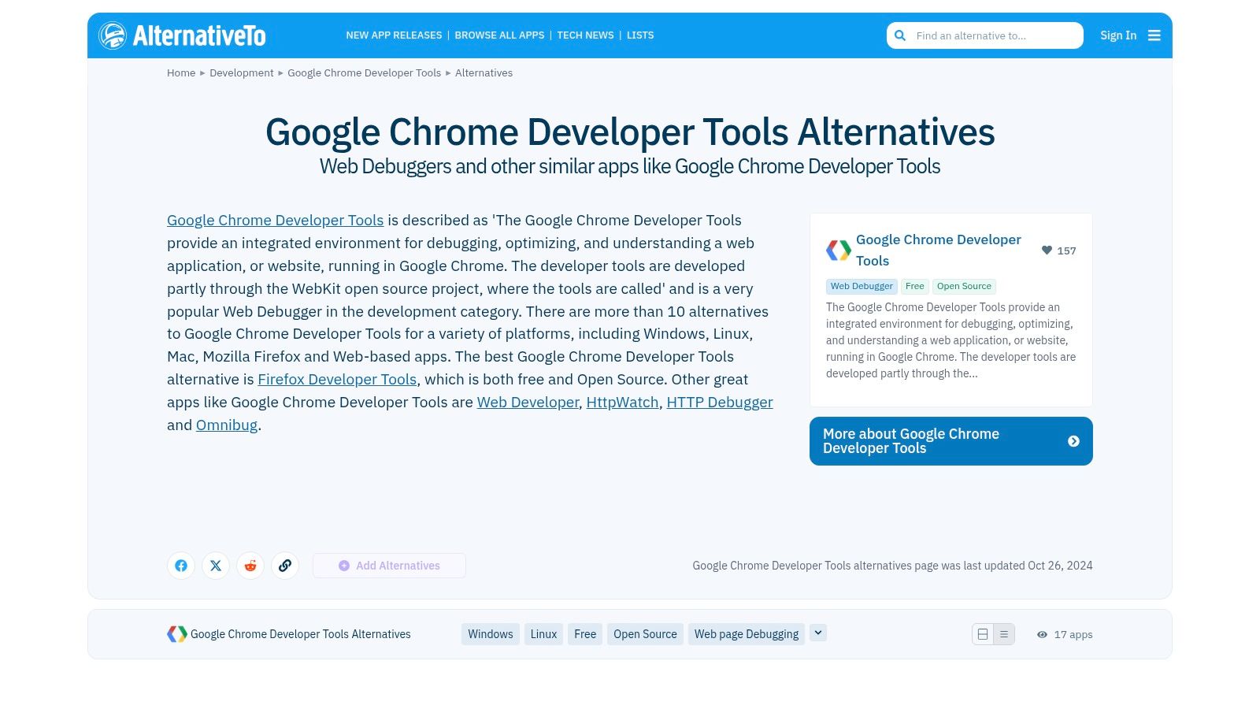The height and width of the screenshot is (709, 1260).
Task: Switch apps view to compact list layout
Action: pyautogui.click(x=1004, y=634)
